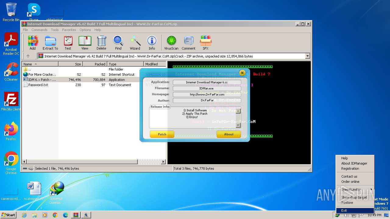Click the View toolbar icon
The image size is (390, 219).
point(85,43)
